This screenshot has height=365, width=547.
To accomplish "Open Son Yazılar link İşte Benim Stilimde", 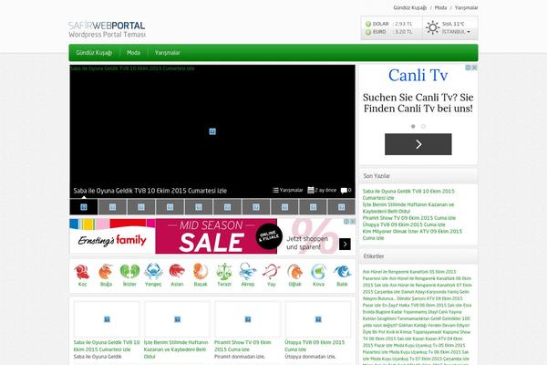I will click(x=408, y=208).
